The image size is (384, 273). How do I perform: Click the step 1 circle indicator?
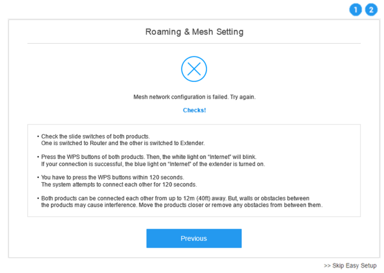click(355, 10)
